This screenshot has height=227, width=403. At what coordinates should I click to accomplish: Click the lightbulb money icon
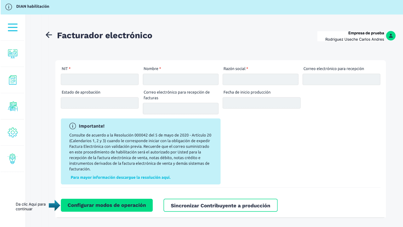pyautogui.click(x=13, y=159)
